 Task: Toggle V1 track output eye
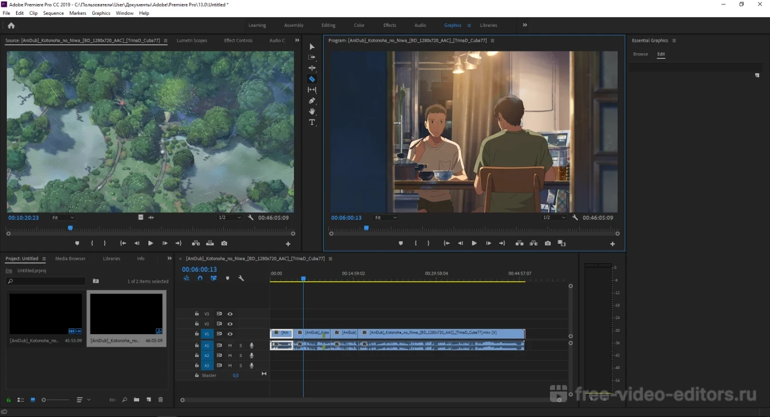click(x=230, y=333)
